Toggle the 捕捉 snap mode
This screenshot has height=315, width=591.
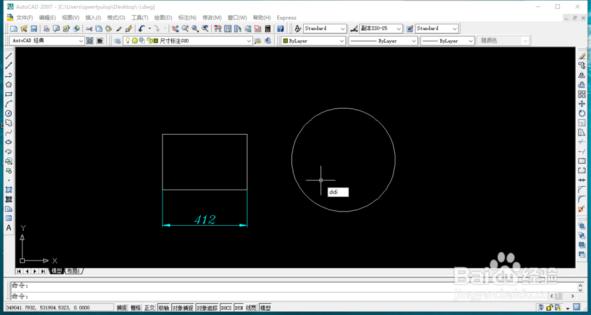[122, 308]
